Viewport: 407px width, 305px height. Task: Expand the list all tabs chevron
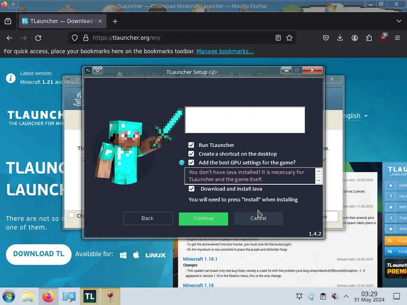(399, 21)
